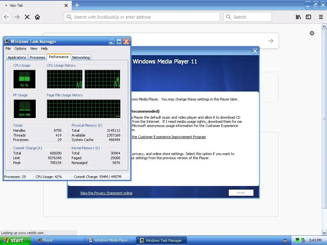Viewport: 327px width, 245px height.
Task: Maximize the Windows Task Manager window
Action: pyautogui.click(x=119, y=41)
